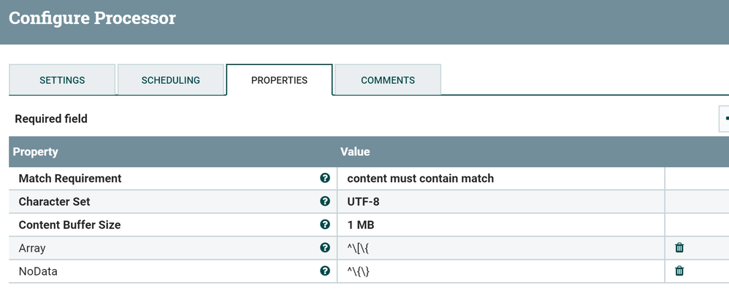Go to the Comments tab
The width and height of the screenshot is (729, 307).
click(388, 80)
